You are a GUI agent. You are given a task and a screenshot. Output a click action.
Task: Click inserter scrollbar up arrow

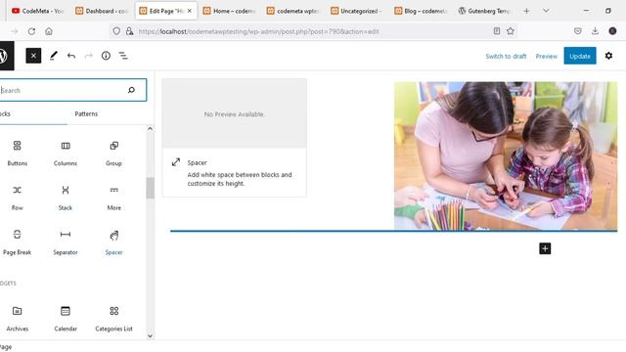[150, 128]
